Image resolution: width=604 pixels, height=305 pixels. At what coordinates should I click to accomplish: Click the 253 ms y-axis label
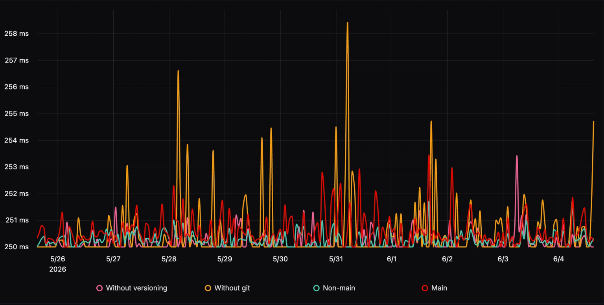(x=17, y=167)
